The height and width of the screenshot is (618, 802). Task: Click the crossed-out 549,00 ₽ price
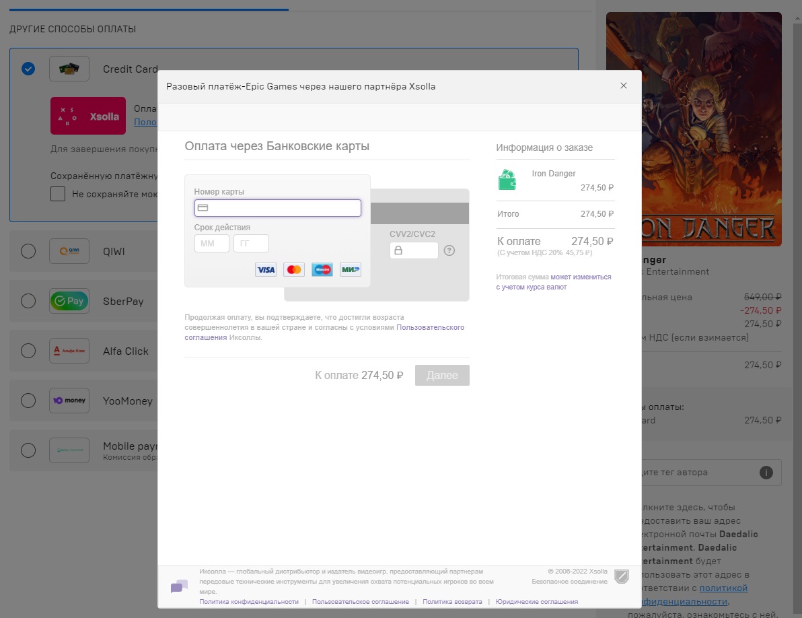(x=762, y=297)
